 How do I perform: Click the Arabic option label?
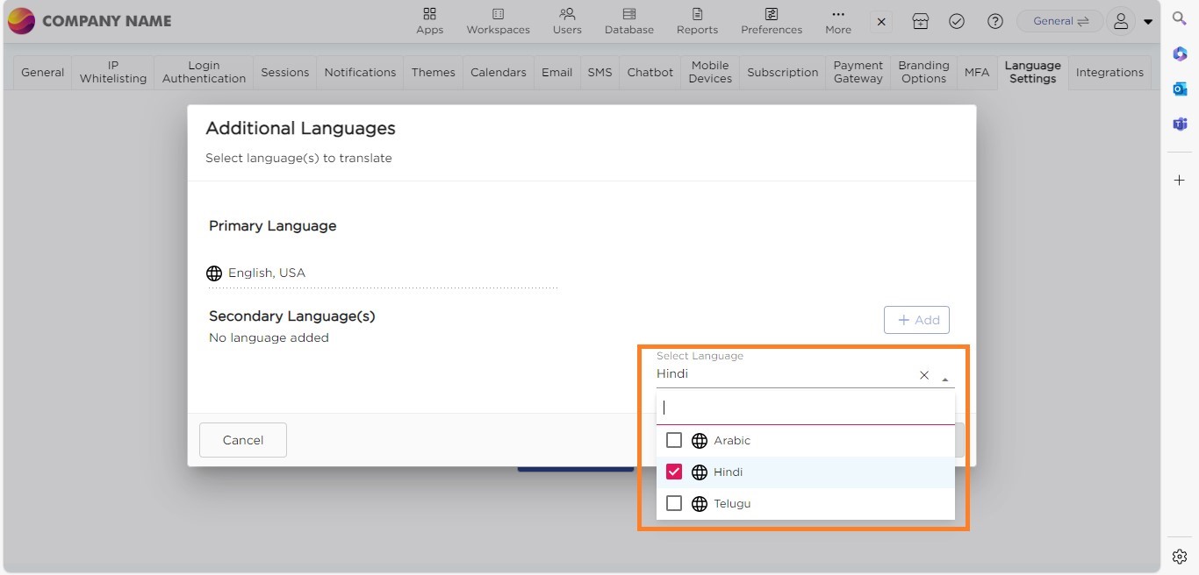click(x=732, y=440)
